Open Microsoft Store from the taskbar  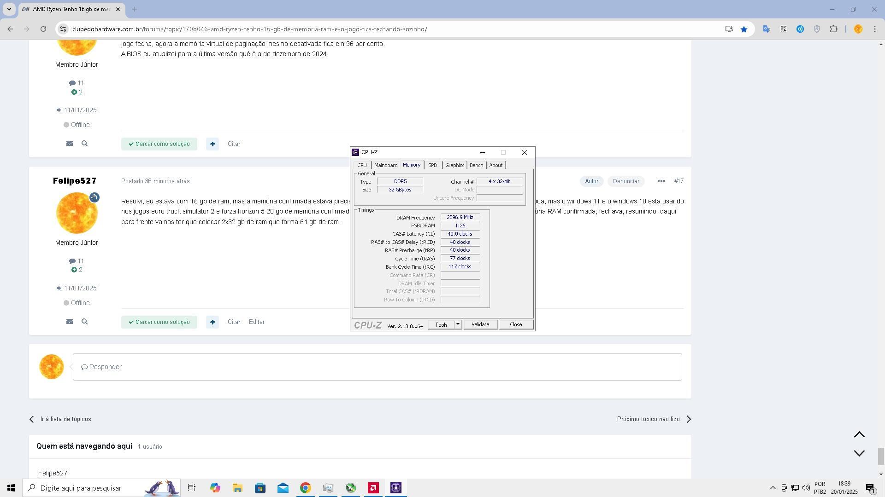click(x=260, y=488)
